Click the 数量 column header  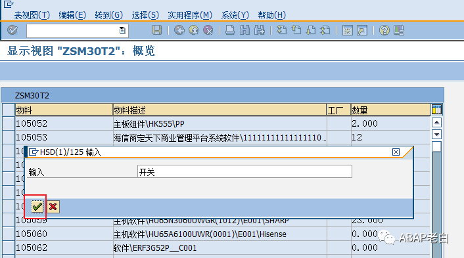click(390, 110)
